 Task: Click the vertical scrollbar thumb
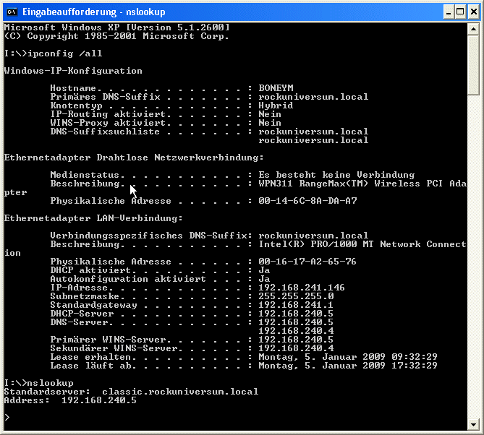[x=474, y=65]
